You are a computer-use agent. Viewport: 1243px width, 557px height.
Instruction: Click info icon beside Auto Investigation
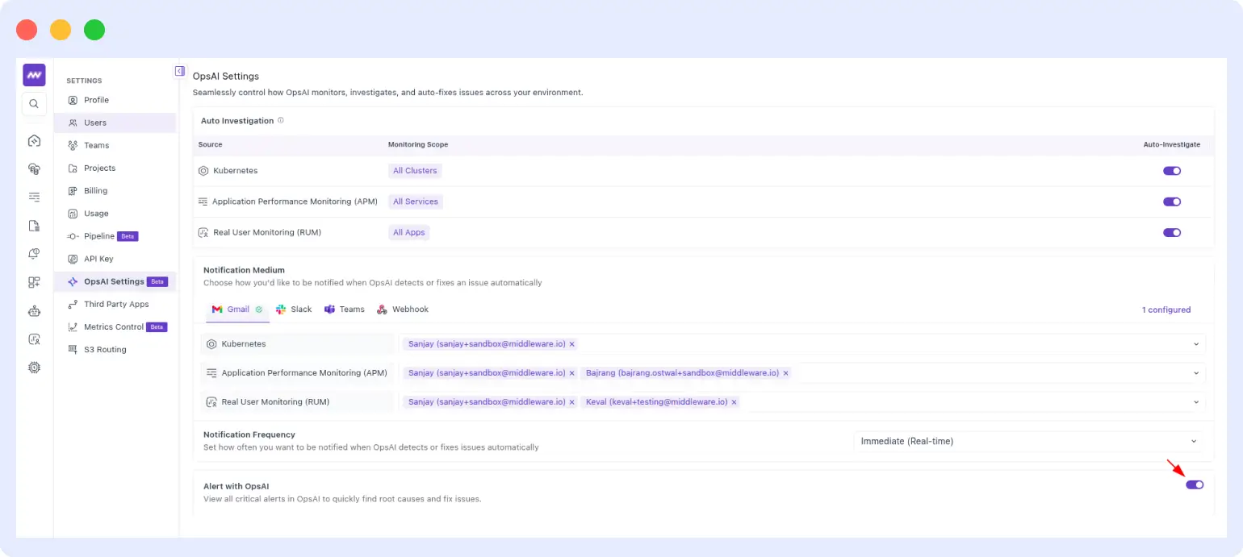point(281,120)
